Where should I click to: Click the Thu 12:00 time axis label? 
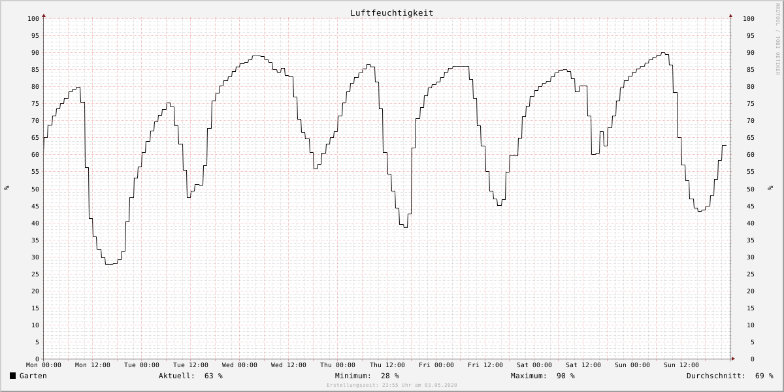tap(387, 365)
